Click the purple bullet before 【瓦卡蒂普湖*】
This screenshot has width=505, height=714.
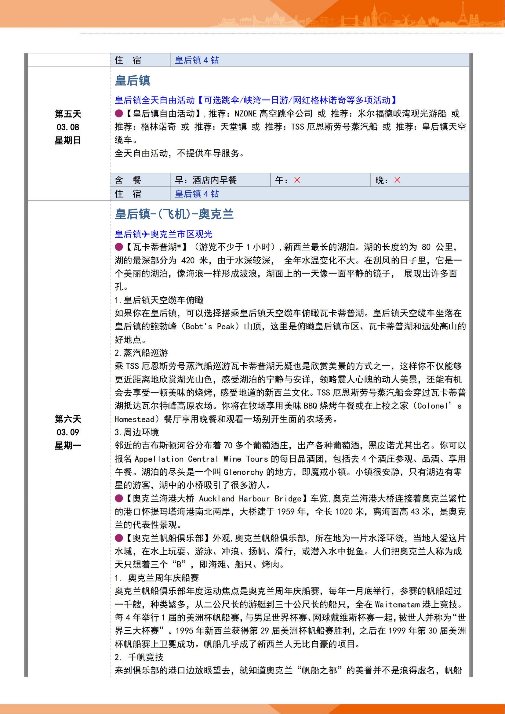pos(119,247)
